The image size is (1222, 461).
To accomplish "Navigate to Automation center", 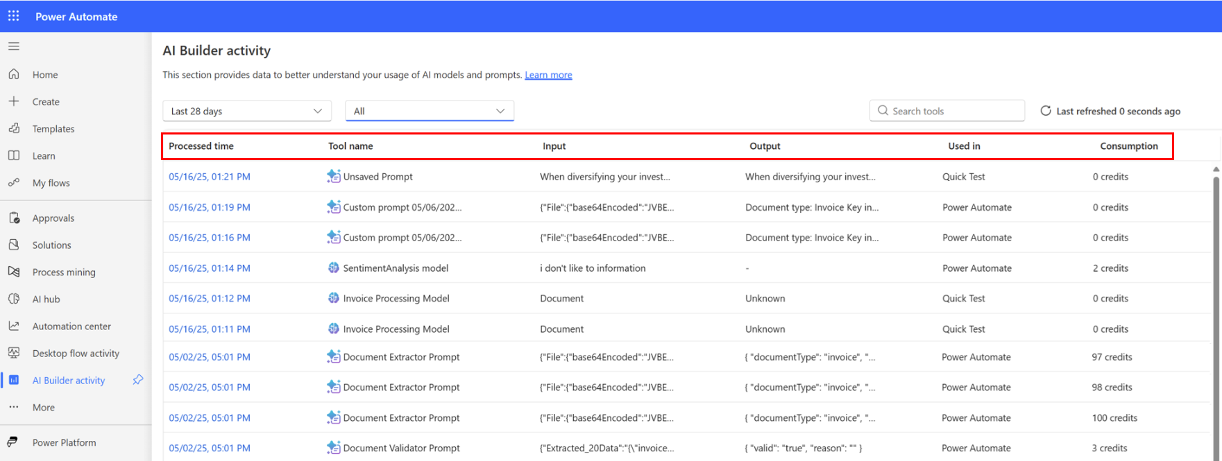I will pos(71,327).
